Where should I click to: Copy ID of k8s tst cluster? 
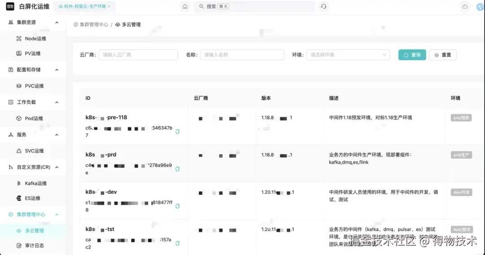177,244
